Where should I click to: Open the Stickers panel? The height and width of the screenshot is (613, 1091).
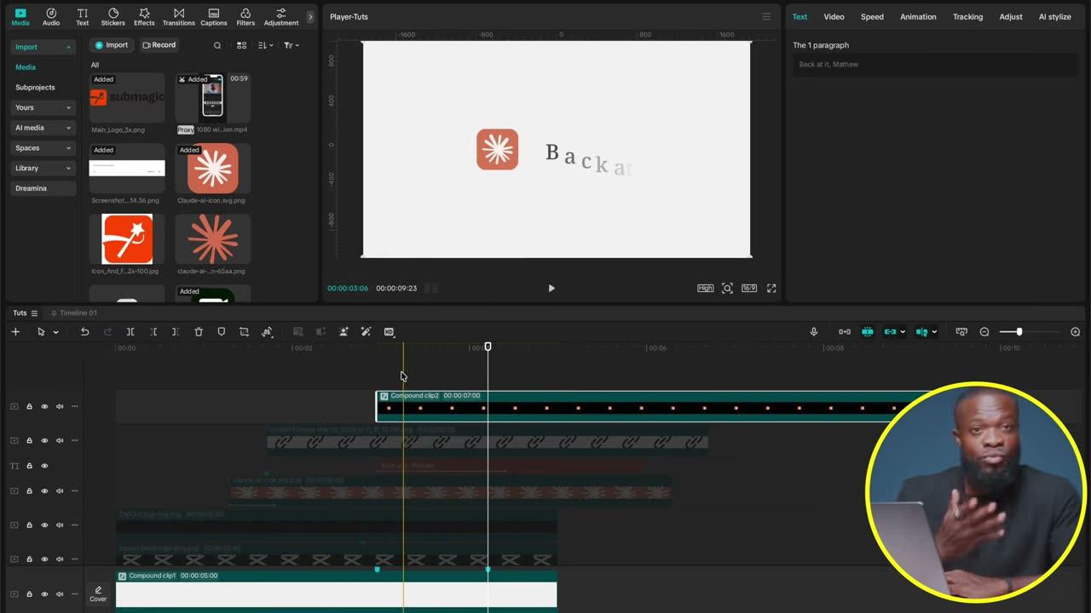(113, 17)
